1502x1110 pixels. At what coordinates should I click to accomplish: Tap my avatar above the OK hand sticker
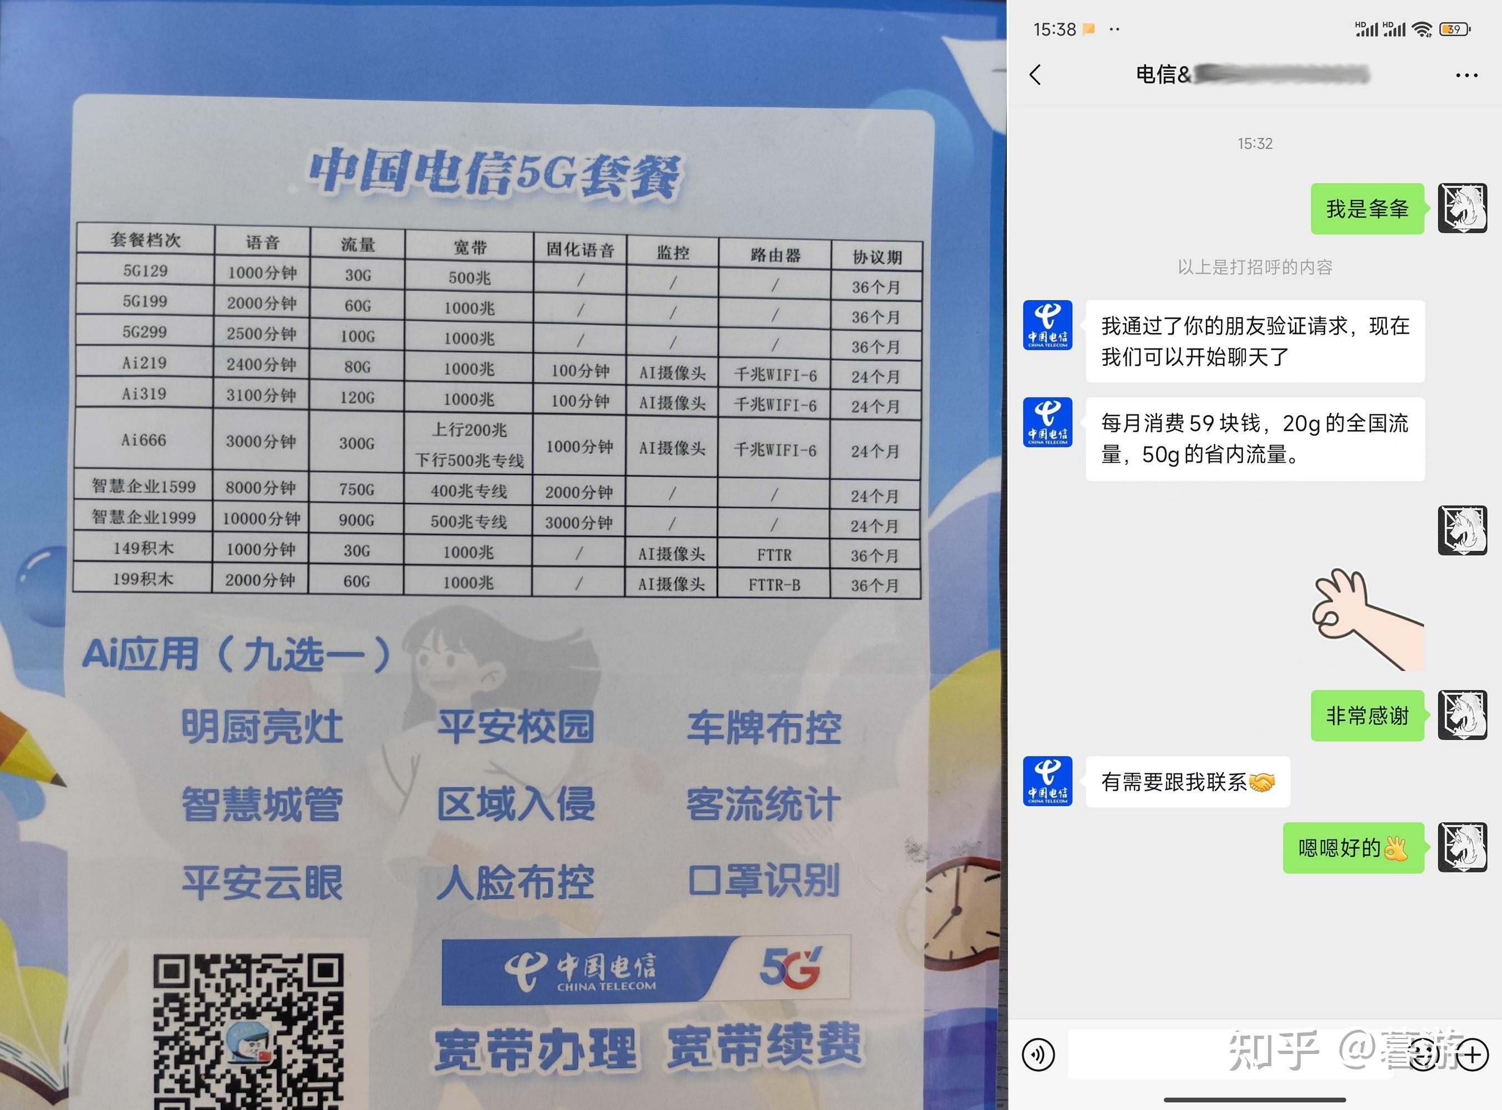point(1462,531)
